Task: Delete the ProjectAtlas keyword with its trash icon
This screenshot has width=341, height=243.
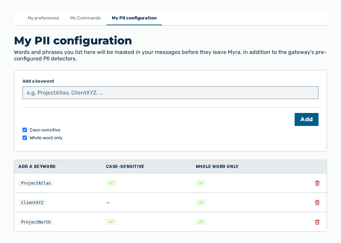Action: (x=317, y=183)
